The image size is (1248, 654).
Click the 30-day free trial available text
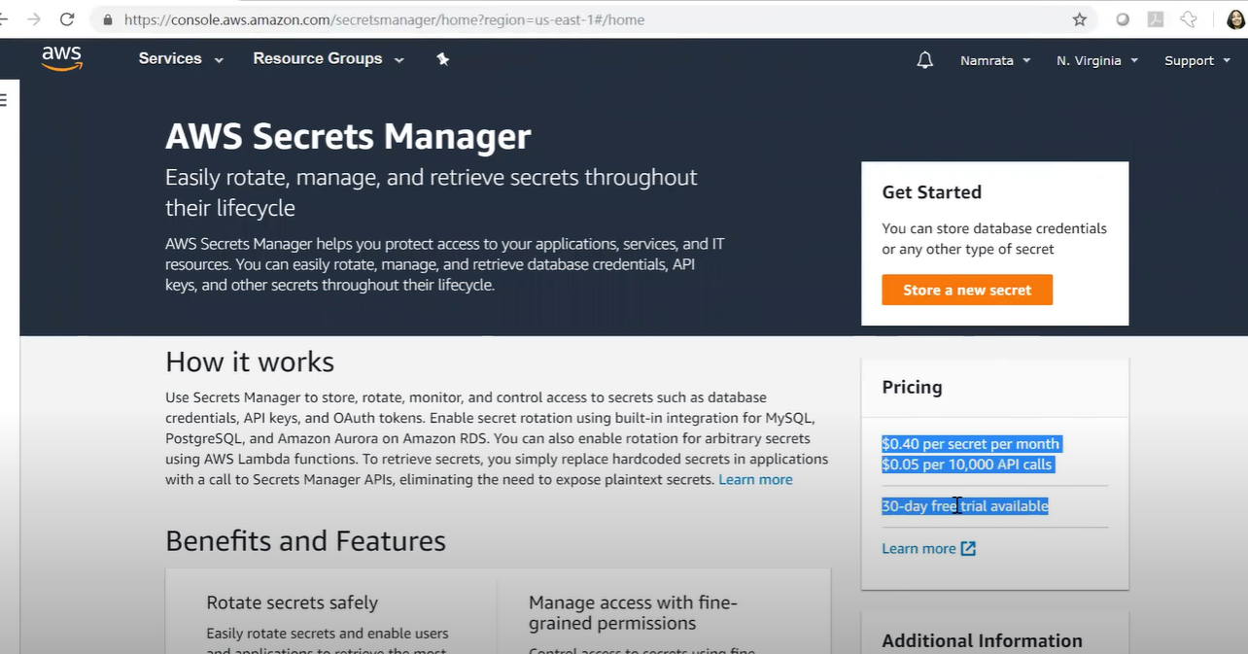pos(964,506)
